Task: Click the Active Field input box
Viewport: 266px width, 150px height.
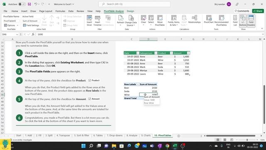Action: [x=31, y=21]
